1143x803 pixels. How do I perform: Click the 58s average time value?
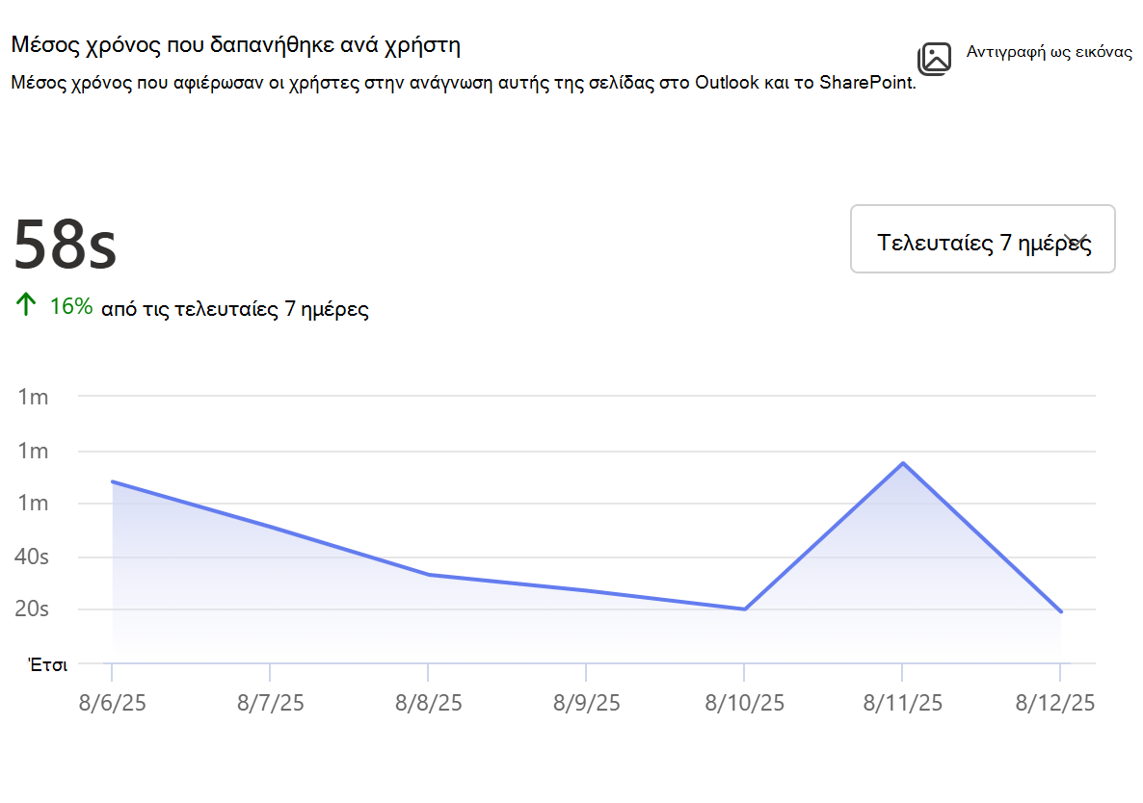[65, 245]
